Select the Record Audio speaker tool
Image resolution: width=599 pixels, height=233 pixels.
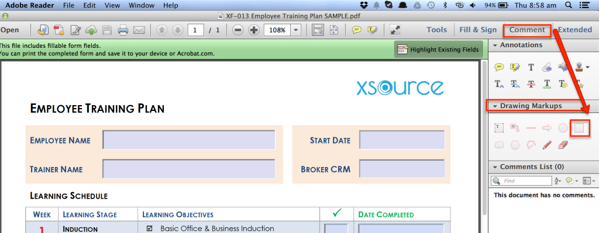563,68
